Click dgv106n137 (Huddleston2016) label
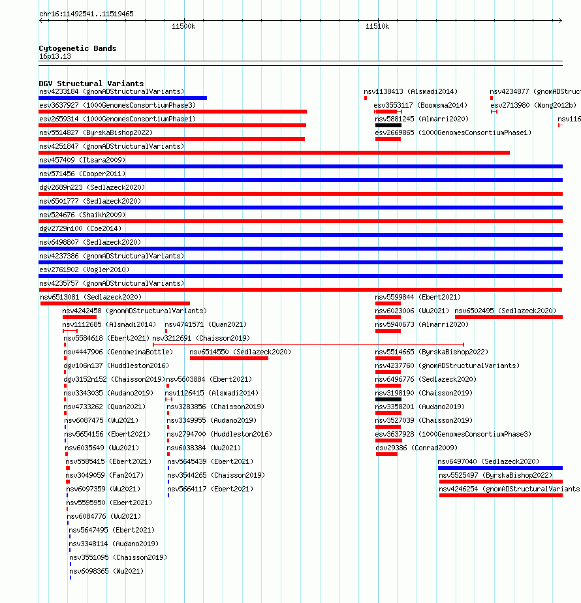The image size is (581, 603). click(116, 365)
